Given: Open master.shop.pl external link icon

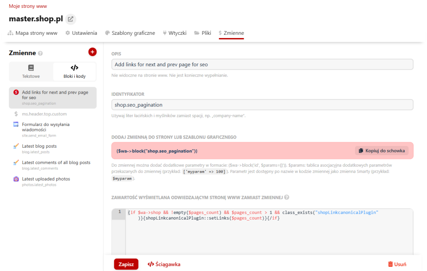Looking at the screenshot, I should coord(71,19).
